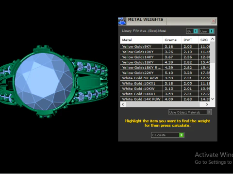Select the Yellow Gold:18KY R... row

[165, 68]
